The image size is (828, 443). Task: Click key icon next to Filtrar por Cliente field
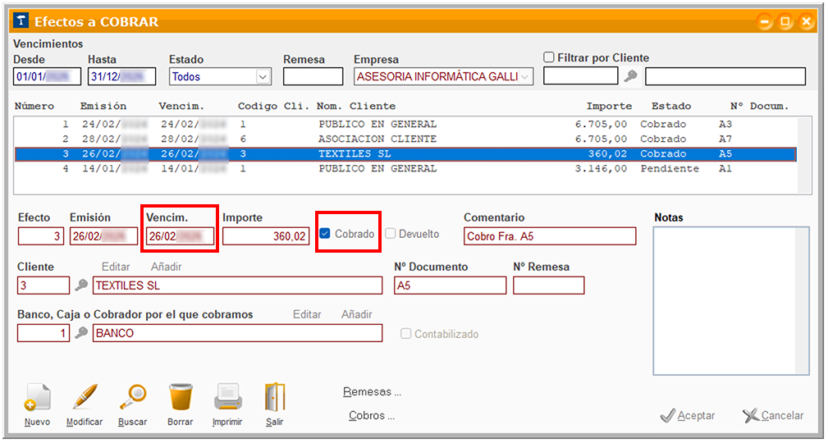coord(630,76)
